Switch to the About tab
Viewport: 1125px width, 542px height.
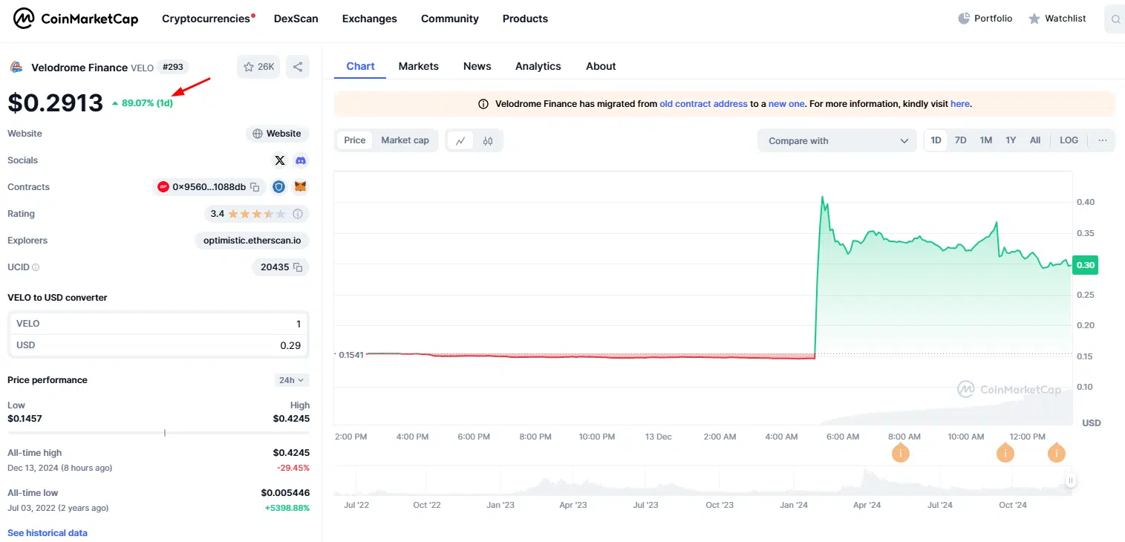(601, 66)
